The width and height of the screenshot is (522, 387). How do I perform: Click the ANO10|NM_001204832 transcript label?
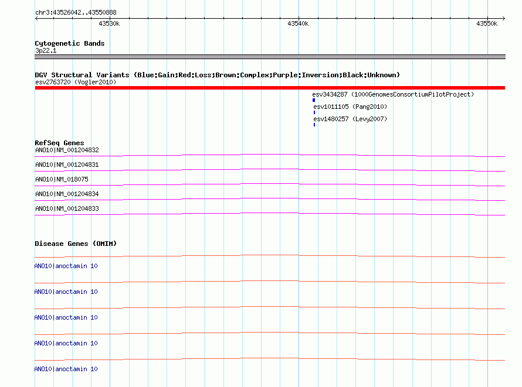[x=67, y=150]
